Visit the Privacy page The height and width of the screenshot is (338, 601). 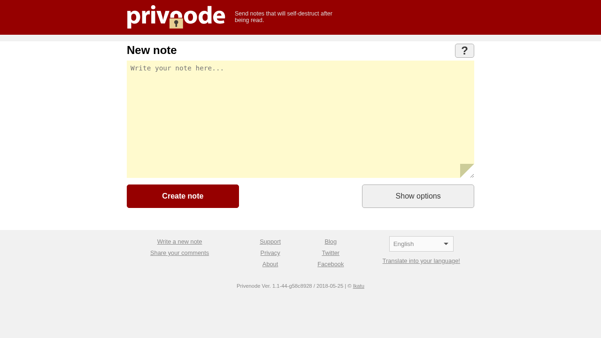coord(270,253)
